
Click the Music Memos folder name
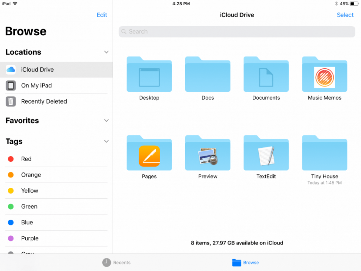tap(325, 98)
